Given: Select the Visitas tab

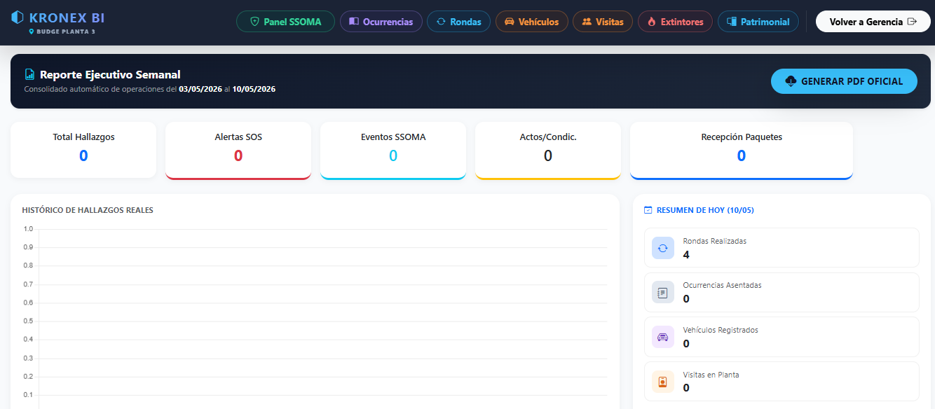Looking at the screenshot, I should point(603,22).
